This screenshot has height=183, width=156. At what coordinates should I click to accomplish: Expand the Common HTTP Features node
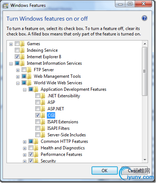pyautogui.click(x=24, y=142)
